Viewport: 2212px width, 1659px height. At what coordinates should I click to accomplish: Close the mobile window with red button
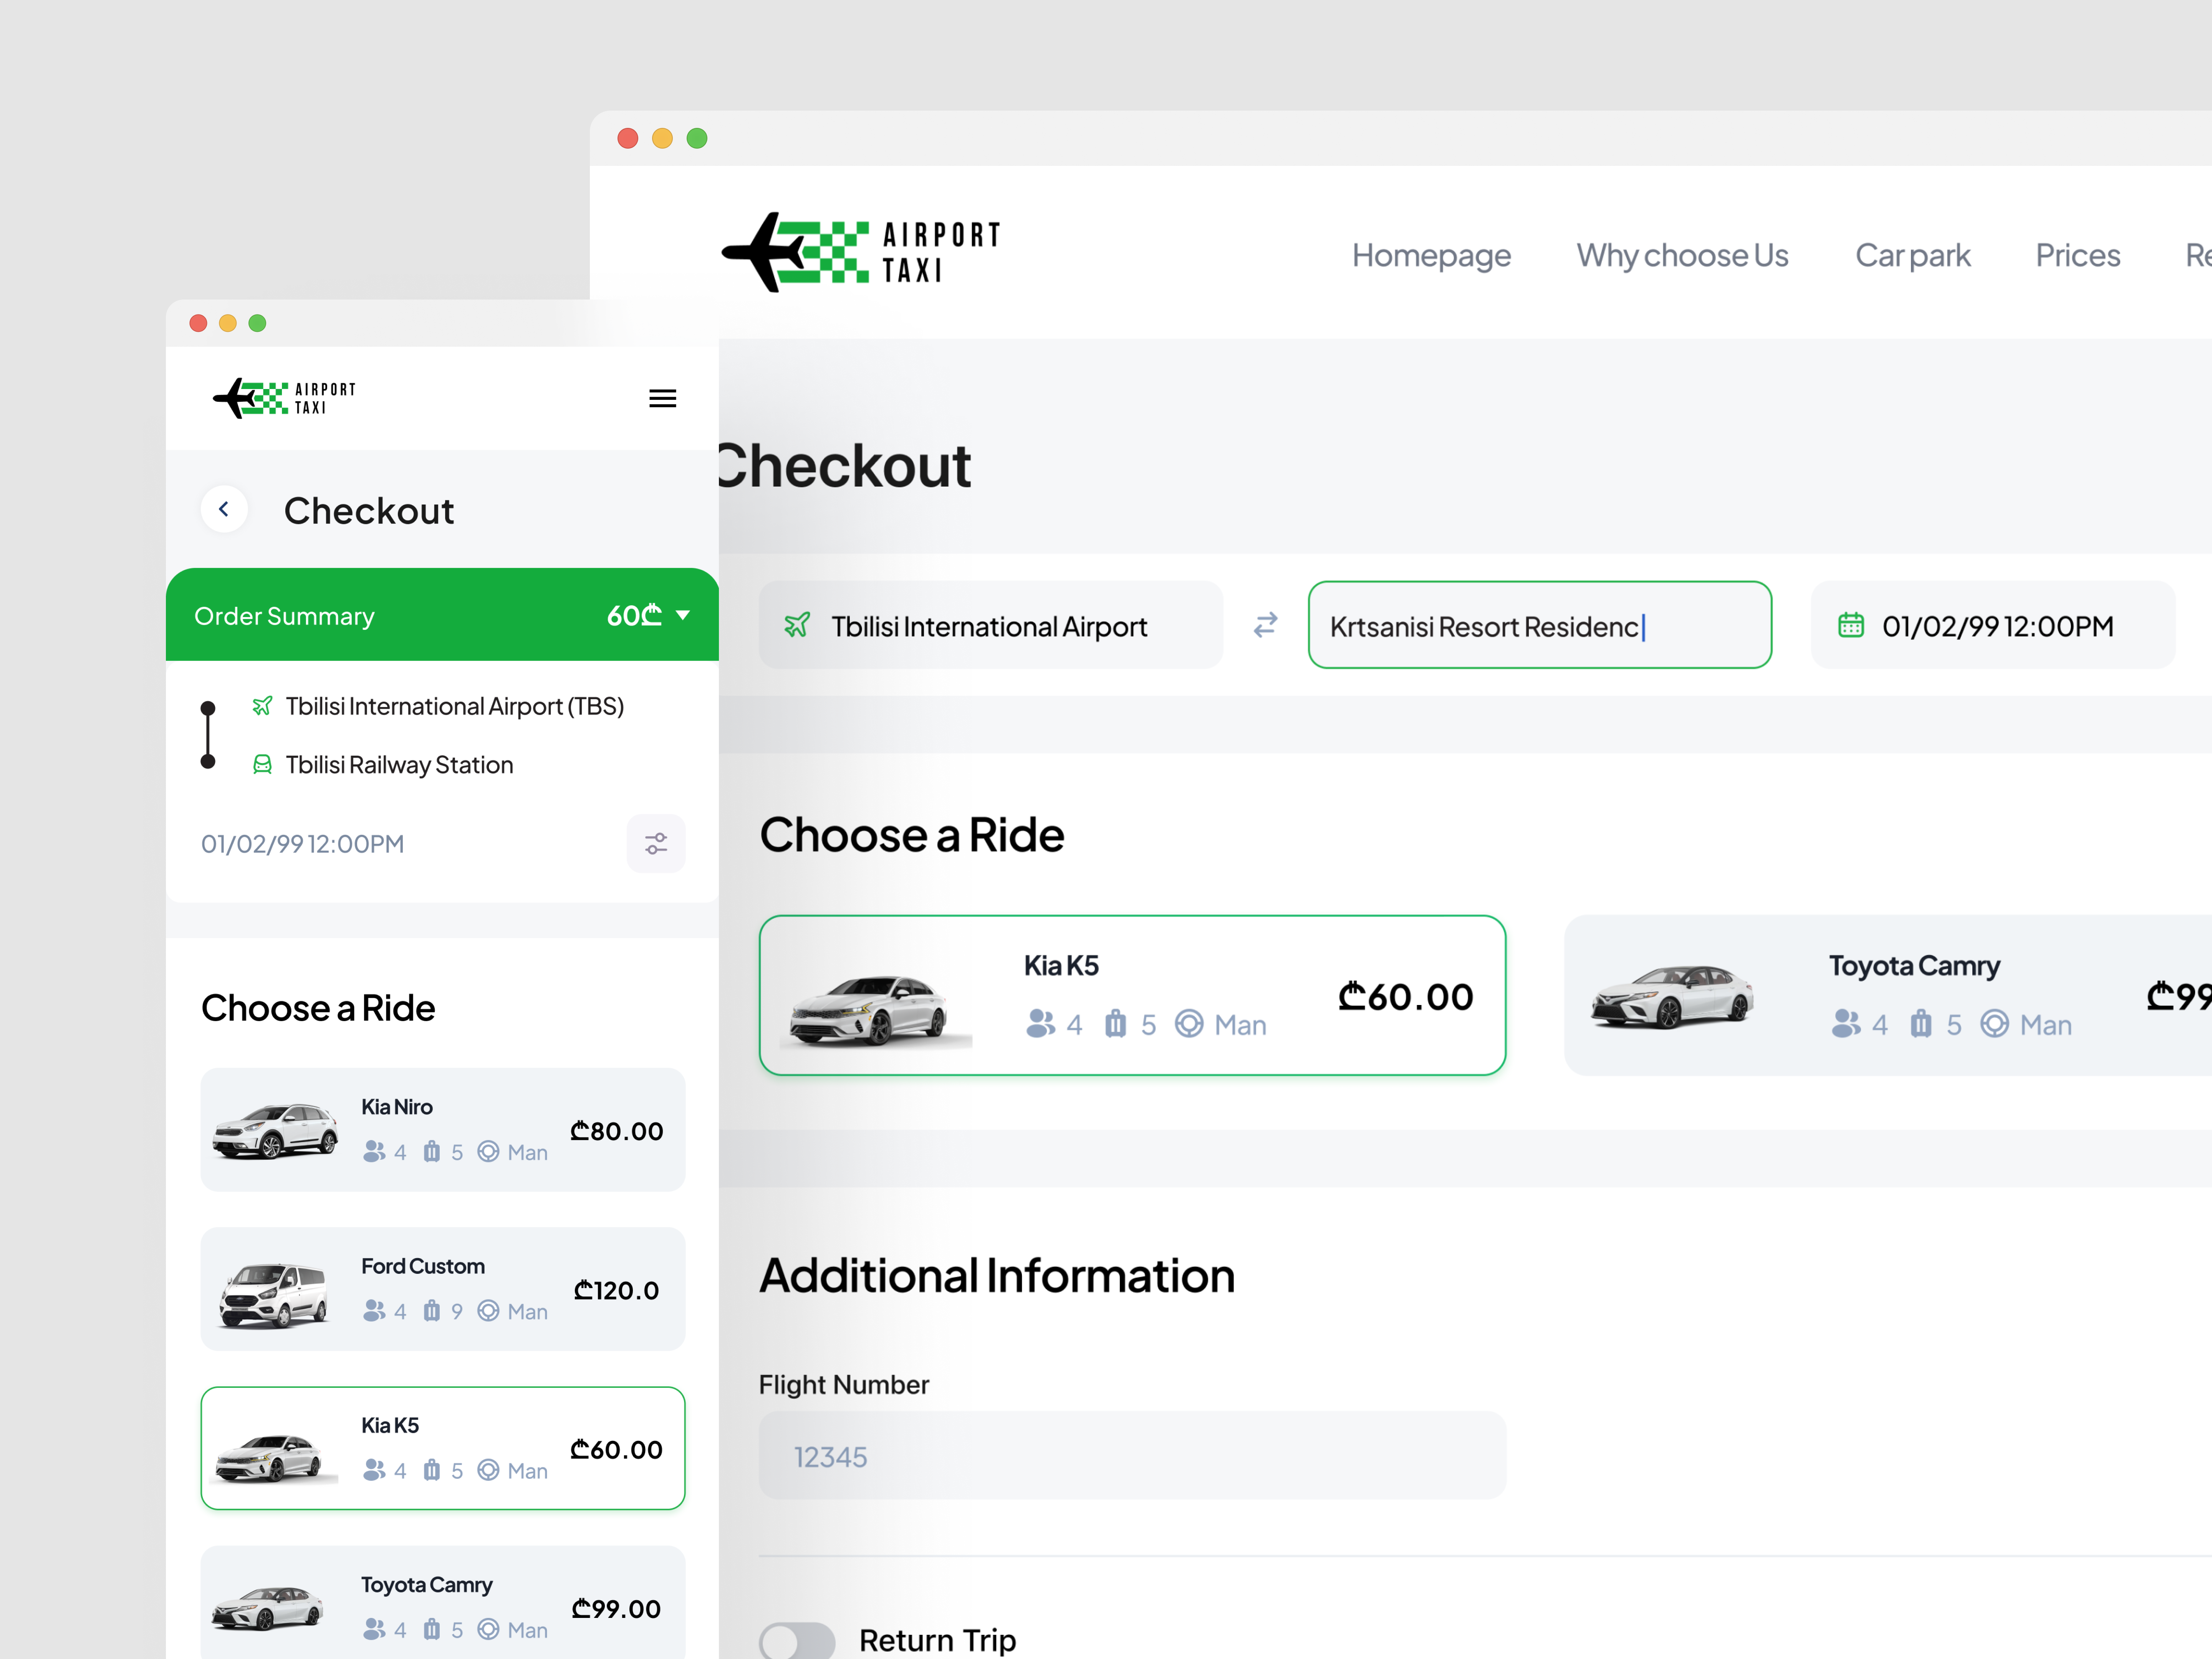point(198,323)
